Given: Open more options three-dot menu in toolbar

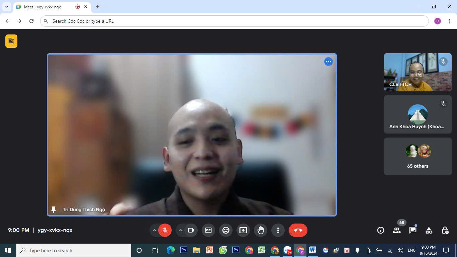Looking at the screenshot, I should point(278,230).
